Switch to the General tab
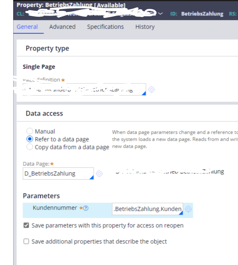The height and width of the screenshot is (265, 238). tap(27, 27)
